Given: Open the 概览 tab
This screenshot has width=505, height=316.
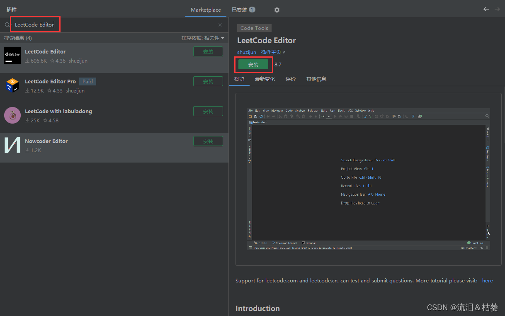Looking at the screenshot, I should click(239, 79).
